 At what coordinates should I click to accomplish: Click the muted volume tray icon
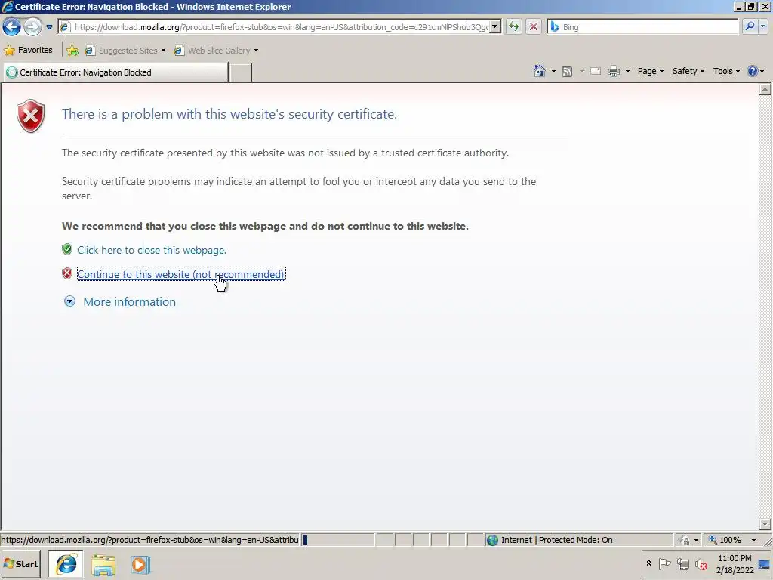[701, 563]
